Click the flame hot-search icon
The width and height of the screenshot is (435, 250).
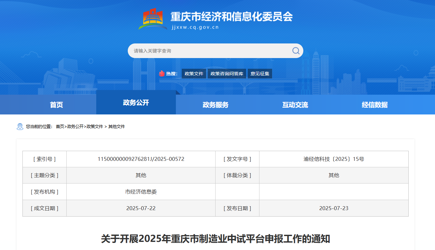click(162, 74)
